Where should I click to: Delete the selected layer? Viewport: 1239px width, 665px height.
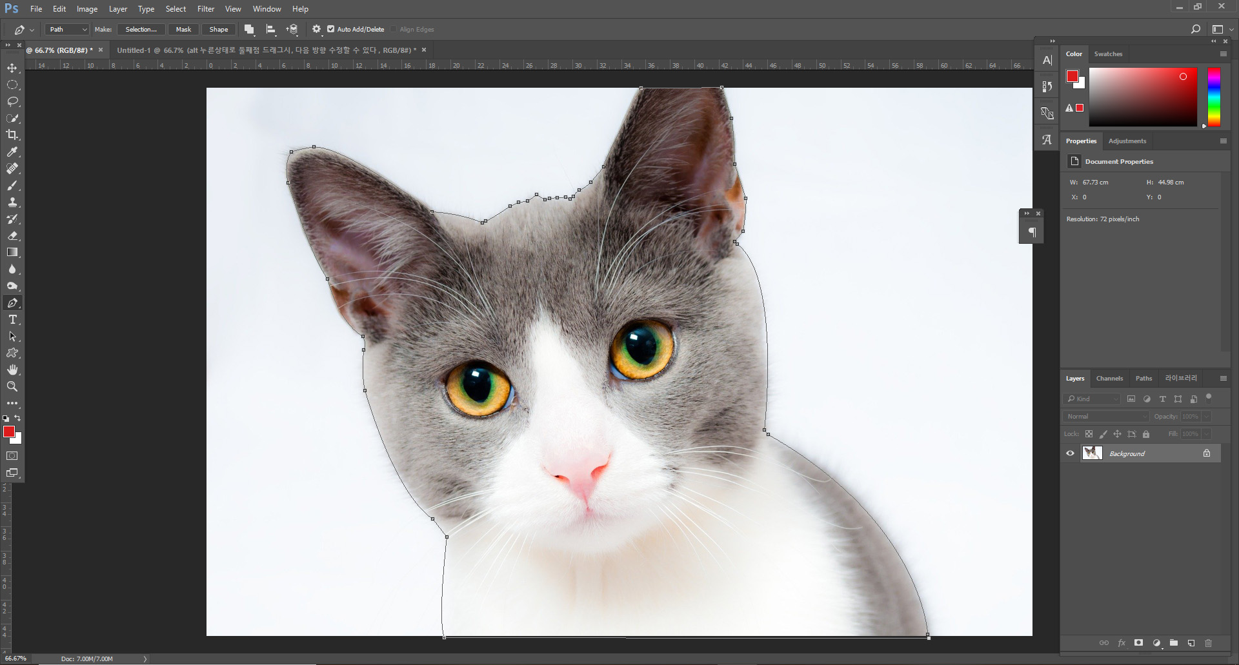1209,643
